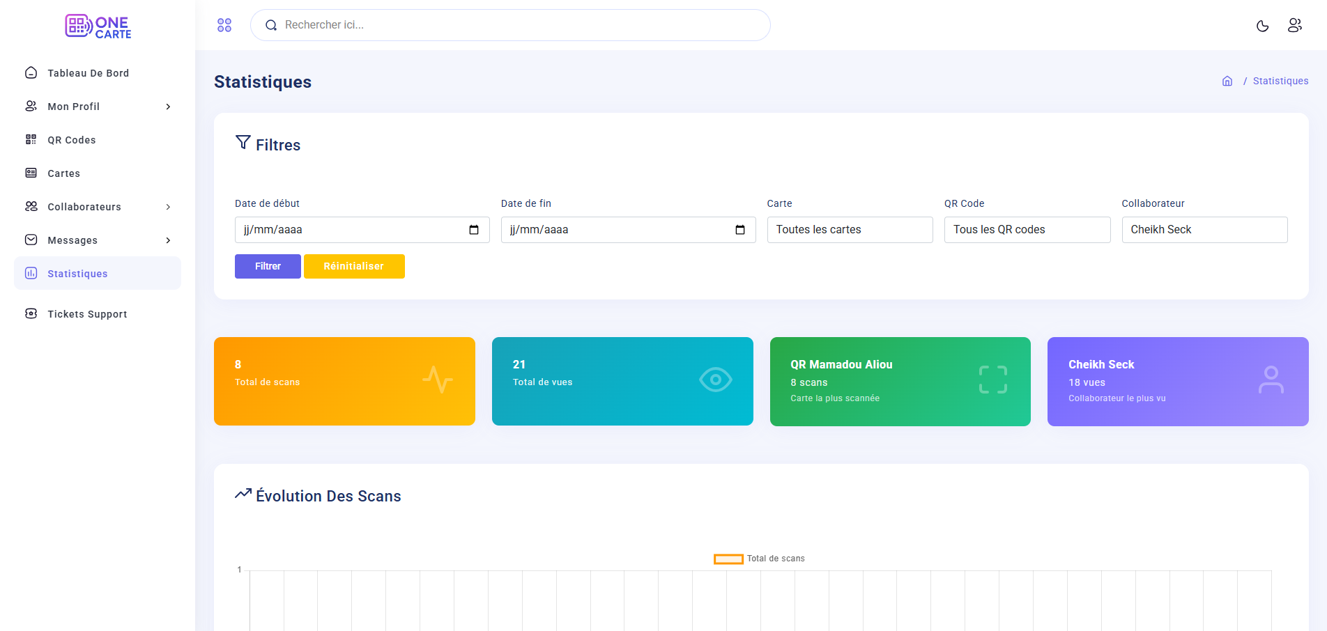The image size is (1327, 631).
Task: Click the scan frame icon on QR Mamadou Aliou card
Action: pyautogui.click(x=992, y=380)
